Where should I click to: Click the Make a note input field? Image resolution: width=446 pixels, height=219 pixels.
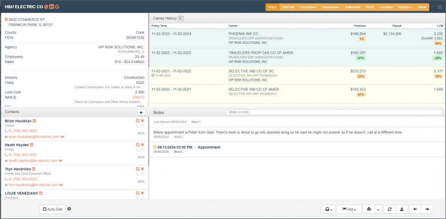[x=334, y=112]
